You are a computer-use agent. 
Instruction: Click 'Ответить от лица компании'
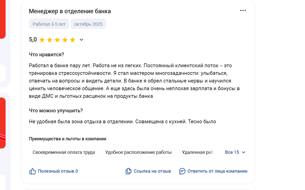coord(217,171)
